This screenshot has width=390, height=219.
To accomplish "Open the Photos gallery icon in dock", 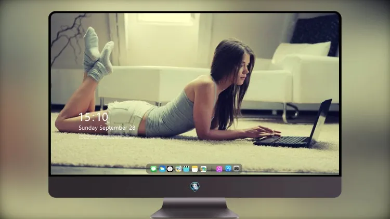I will [x=203, y=169].
